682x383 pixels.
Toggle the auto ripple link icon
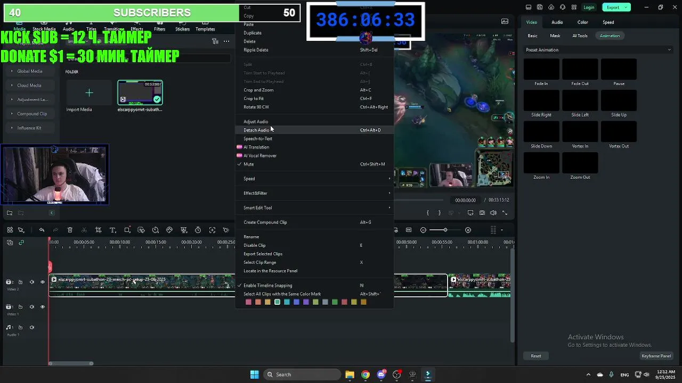coord(21,243)
